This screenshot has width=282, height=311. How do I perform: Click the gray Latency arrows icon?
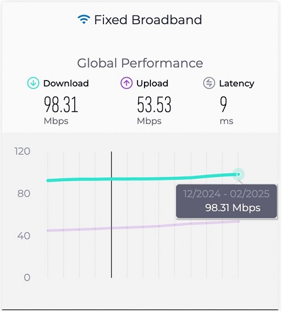pyautogui.click(x=209, y=83)
